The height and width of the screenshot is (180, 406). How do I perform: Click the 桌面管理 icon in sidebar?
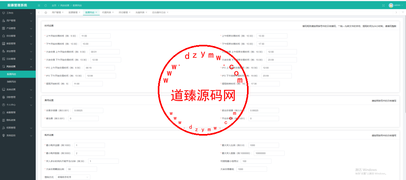point(3,113)
